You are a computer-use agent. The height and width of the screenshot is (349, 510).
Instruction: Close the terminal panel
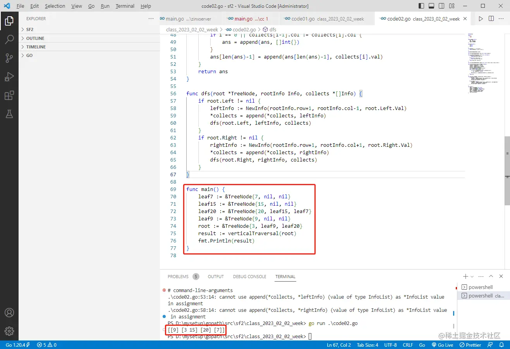click(501, 276)
